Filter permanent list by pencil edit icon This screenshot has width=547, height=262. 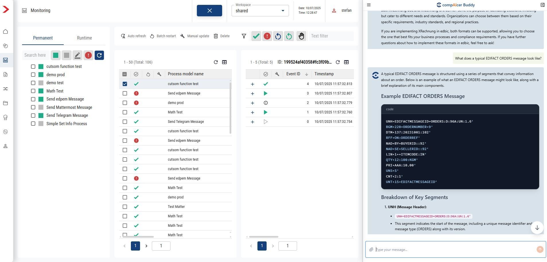click(x=77, y=55)
